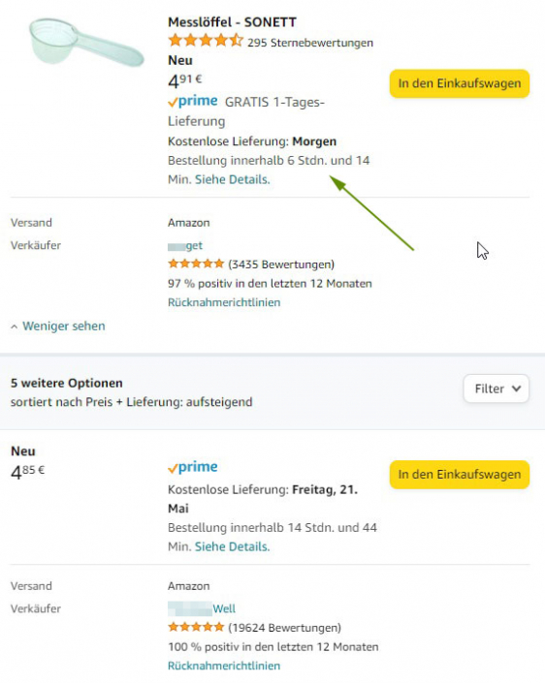The height and width of the screenshot is (683, 545).
Task: Open the seller link ending in Well
Action: [202, 608]
